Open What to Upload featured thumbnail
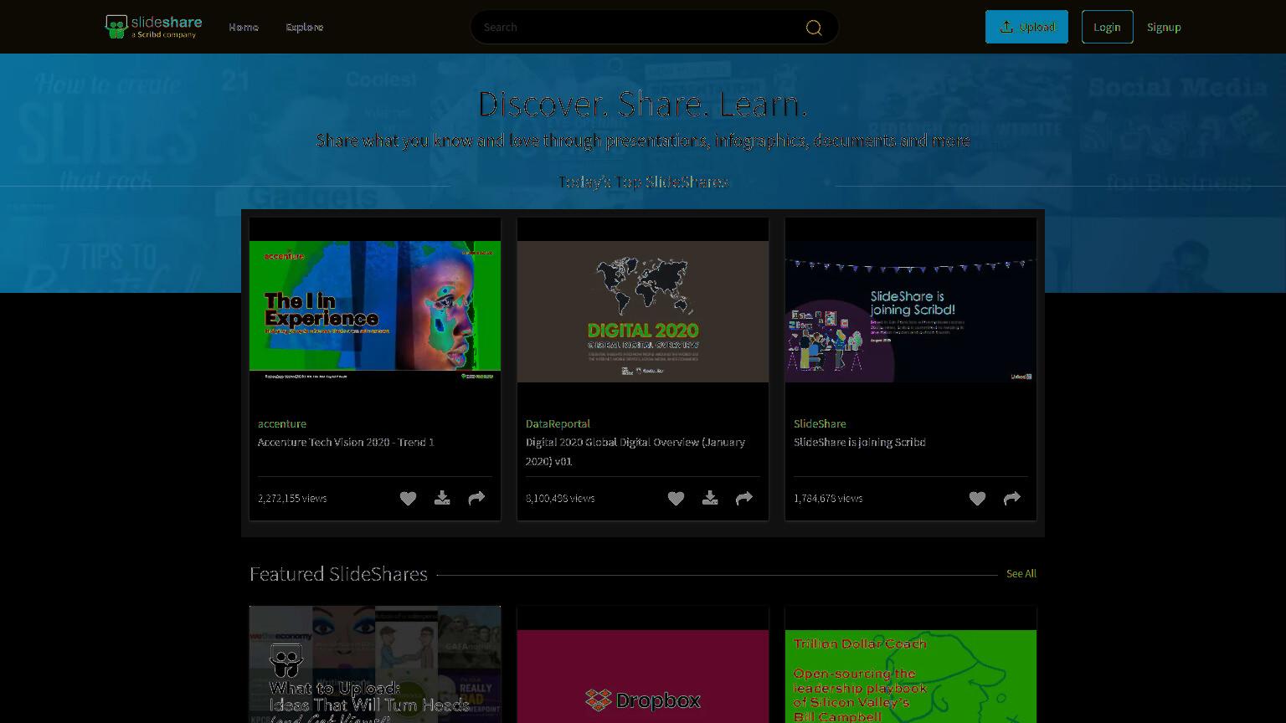 pos(375,665)
